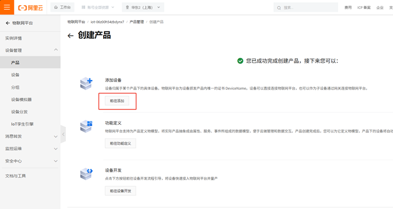This screenshot has width=393, height=209.
Task: Click the search magnifier icon
Action: (x=279, y=8)
